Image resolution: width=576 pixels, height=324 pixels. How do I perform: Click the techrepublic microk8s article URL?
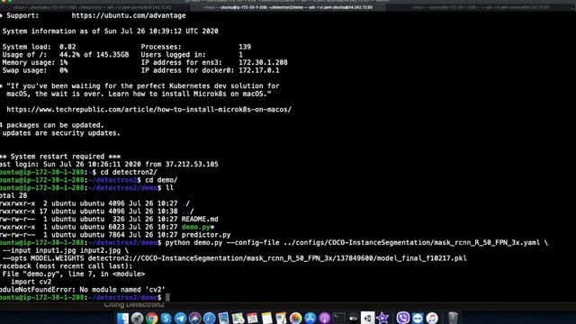point(148,110)
